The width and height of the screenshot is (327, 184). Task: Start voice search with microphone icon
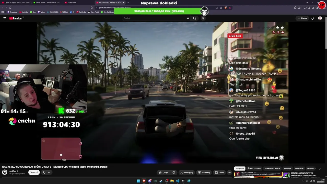coord(203,18)
